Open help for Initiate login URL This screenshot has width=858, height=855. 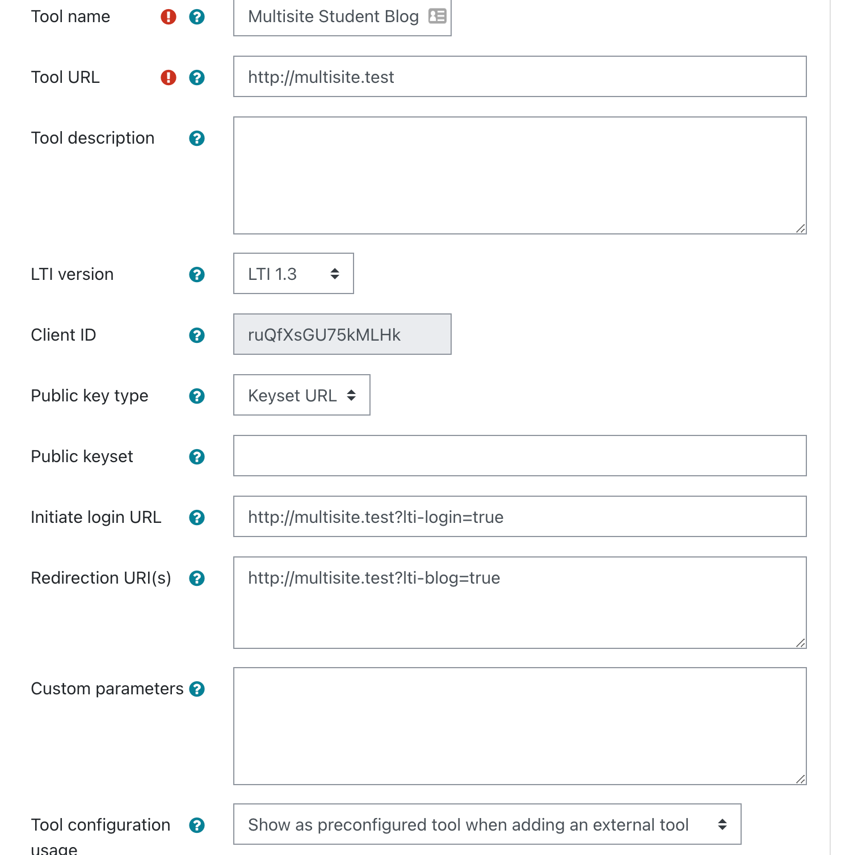(197, 518)
